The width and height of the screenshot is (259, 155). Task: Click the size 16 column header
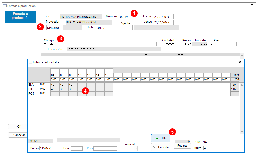pos(109,75)
